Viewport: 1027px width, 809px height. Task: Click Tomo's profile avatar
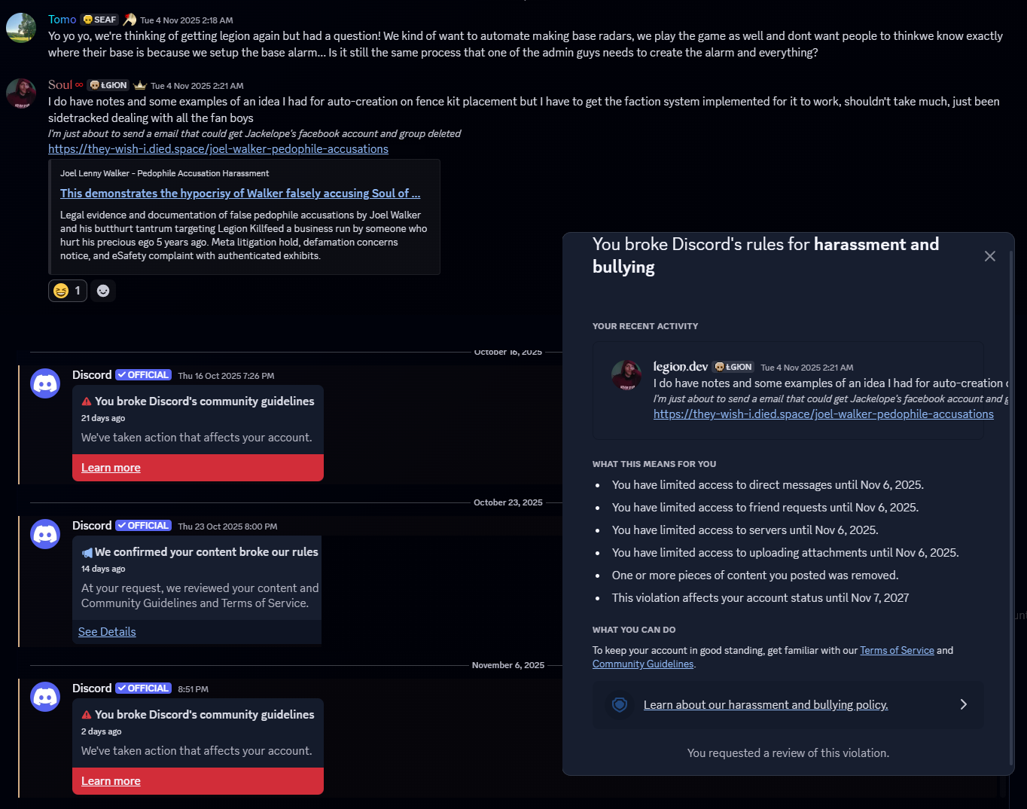pyautogui.click(x=21, y=28)
